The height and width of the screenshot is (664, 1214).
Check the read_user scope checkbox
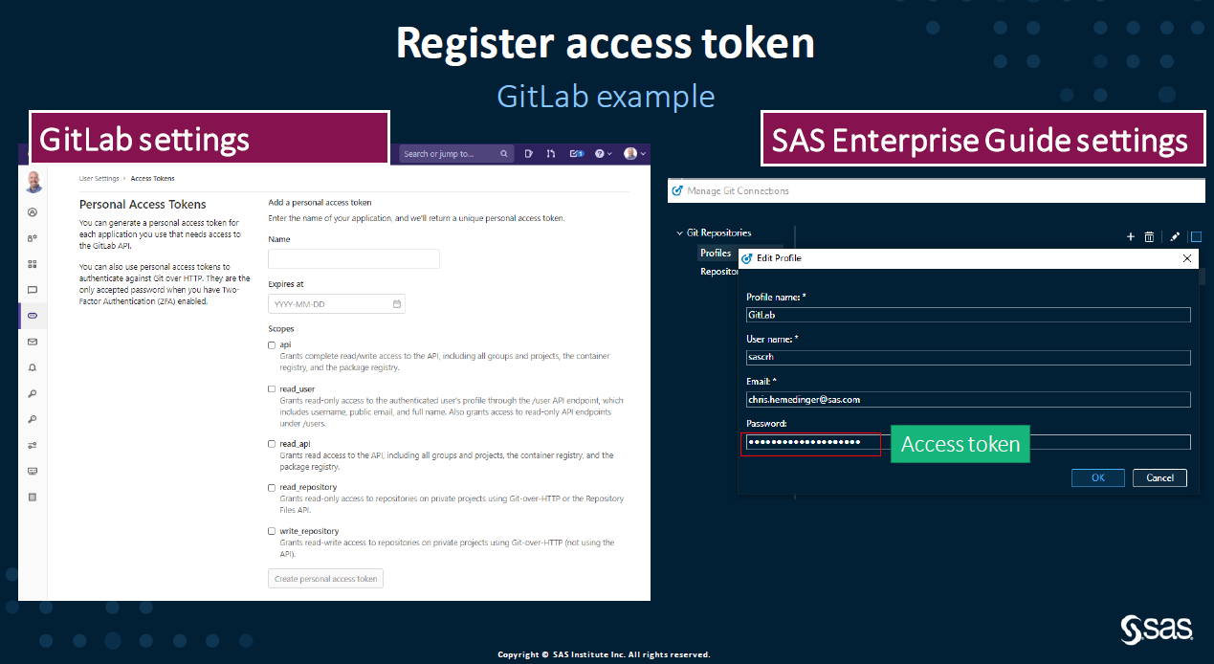[x=272, y=389]
